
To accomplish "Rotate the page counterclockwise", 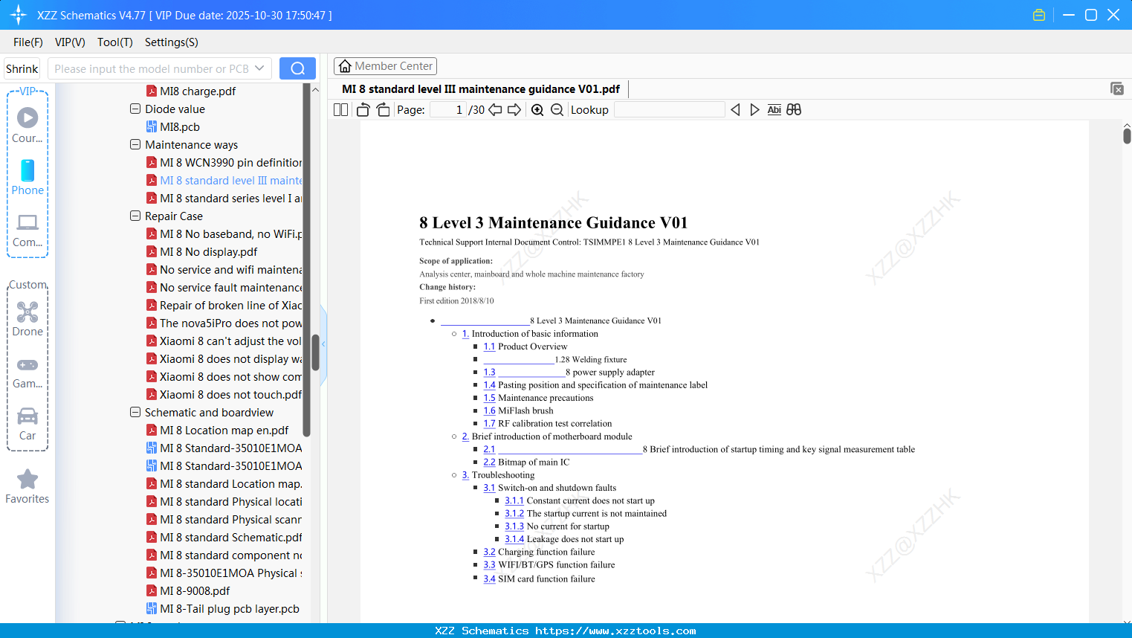I will (362, 109).
